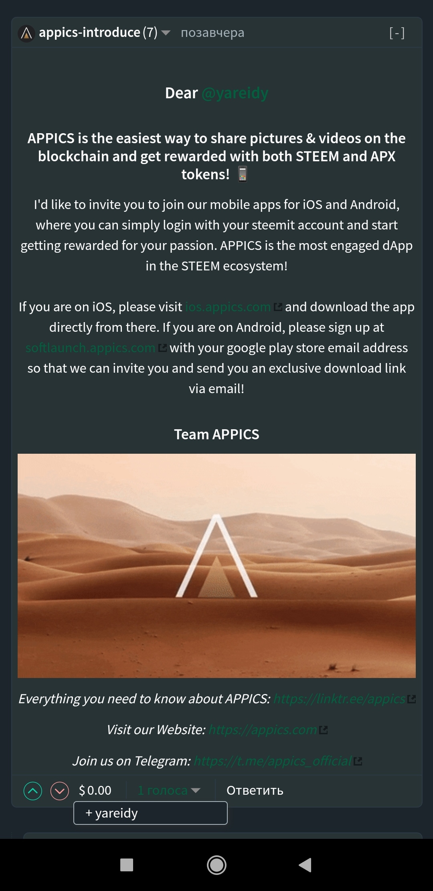The image size is (433, 891).
Task: Open the appics-introduce author name
Action: (89, 32)
